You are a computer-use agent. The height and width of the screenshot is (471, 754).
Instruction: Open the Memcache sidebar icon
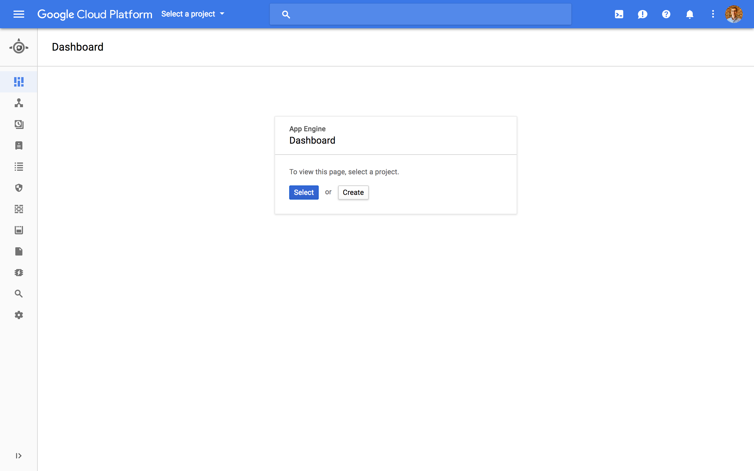point(19,273)
